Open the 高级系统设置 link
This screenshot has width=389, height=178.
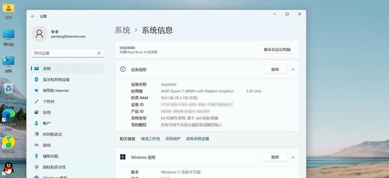click(x=197, y=139)
